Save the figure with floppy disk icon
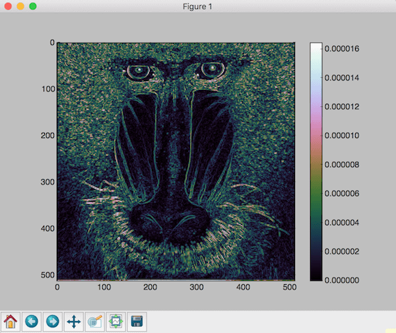This screenshot has height=333, width=396. pyautogui.click(x=137, y=322)
